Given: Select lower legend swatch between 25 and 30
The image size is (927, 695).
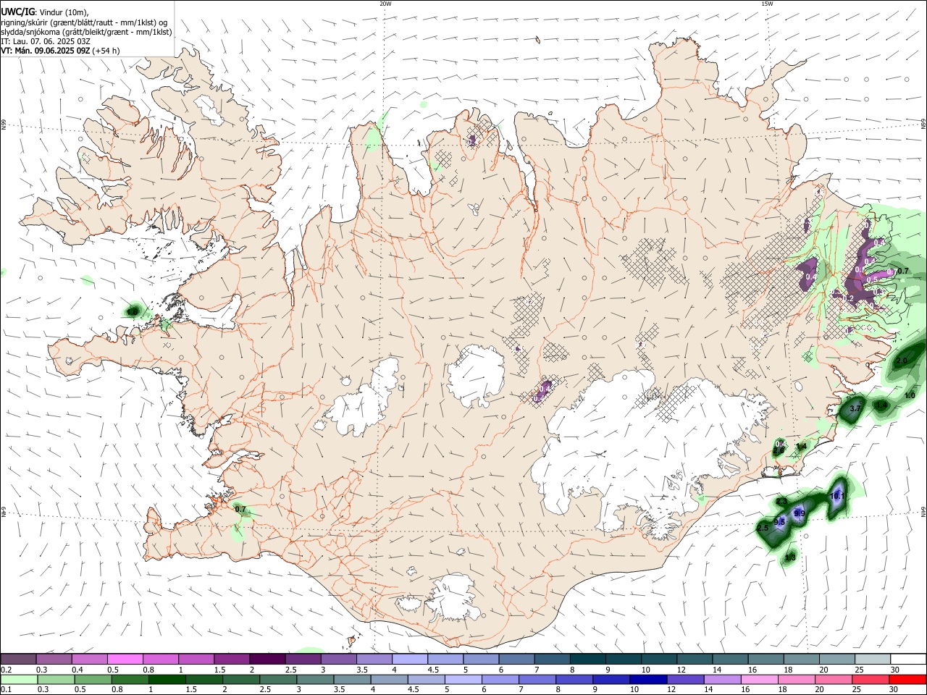Looking at the screenshot, I should [872, 680].
